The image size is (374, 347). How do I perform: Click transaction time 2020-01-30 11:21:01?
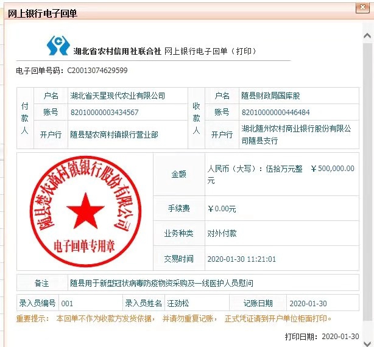[x=242, y=259]
